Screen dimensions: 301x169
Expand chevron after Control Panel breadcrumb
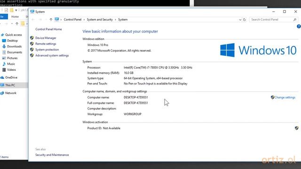pos(84,20)
